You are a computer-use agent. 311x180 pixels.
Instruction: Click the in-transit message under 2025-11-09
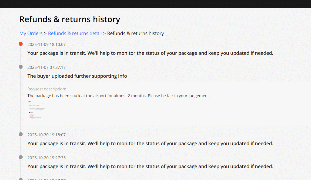coord(150,53)
